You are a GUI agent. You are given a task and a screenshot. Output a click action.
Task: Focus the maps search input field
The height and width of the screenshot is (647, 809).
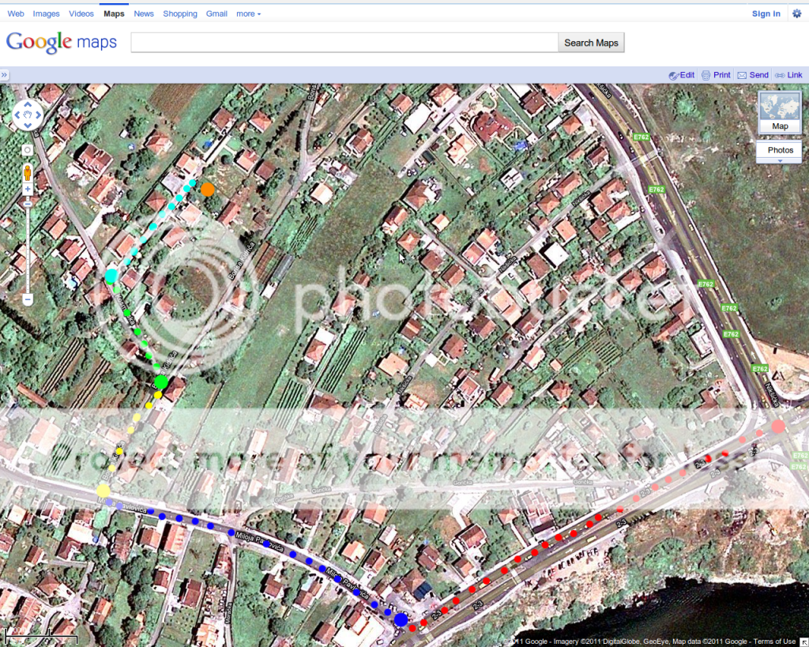(344, 43)
